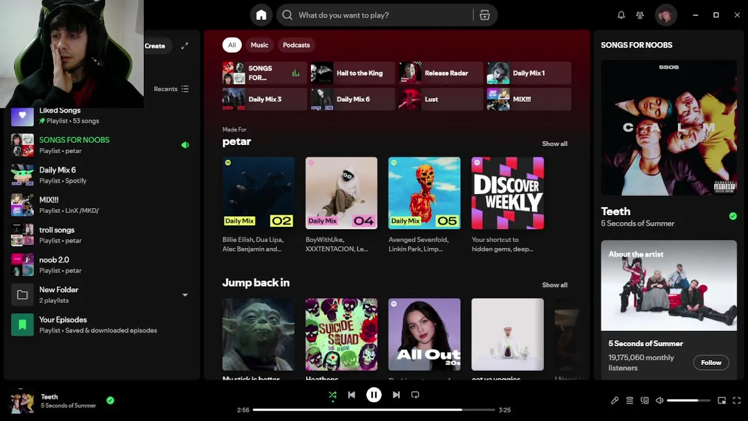
Task: Open the Browse icon in search bar
Action: click(484, 15)
